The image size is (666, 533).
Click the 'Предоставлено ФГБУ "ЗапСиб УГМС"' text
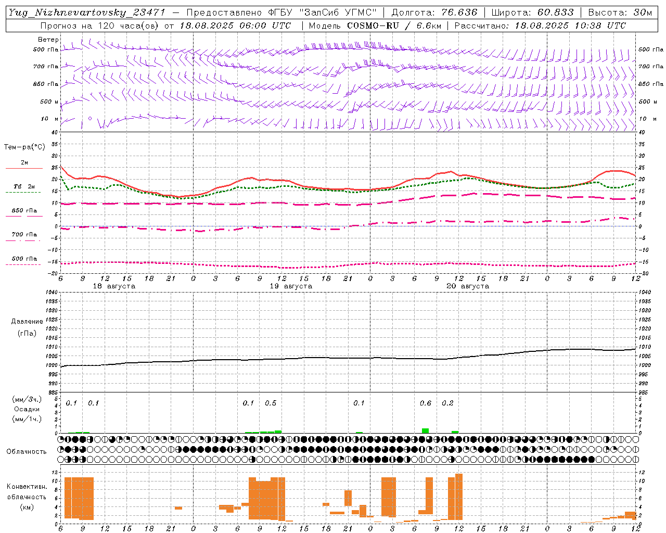[x=281, y=12]
